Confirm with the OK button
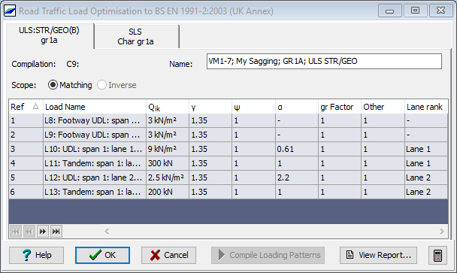This screenshot has height=273, width=457. tap(102, 255)
